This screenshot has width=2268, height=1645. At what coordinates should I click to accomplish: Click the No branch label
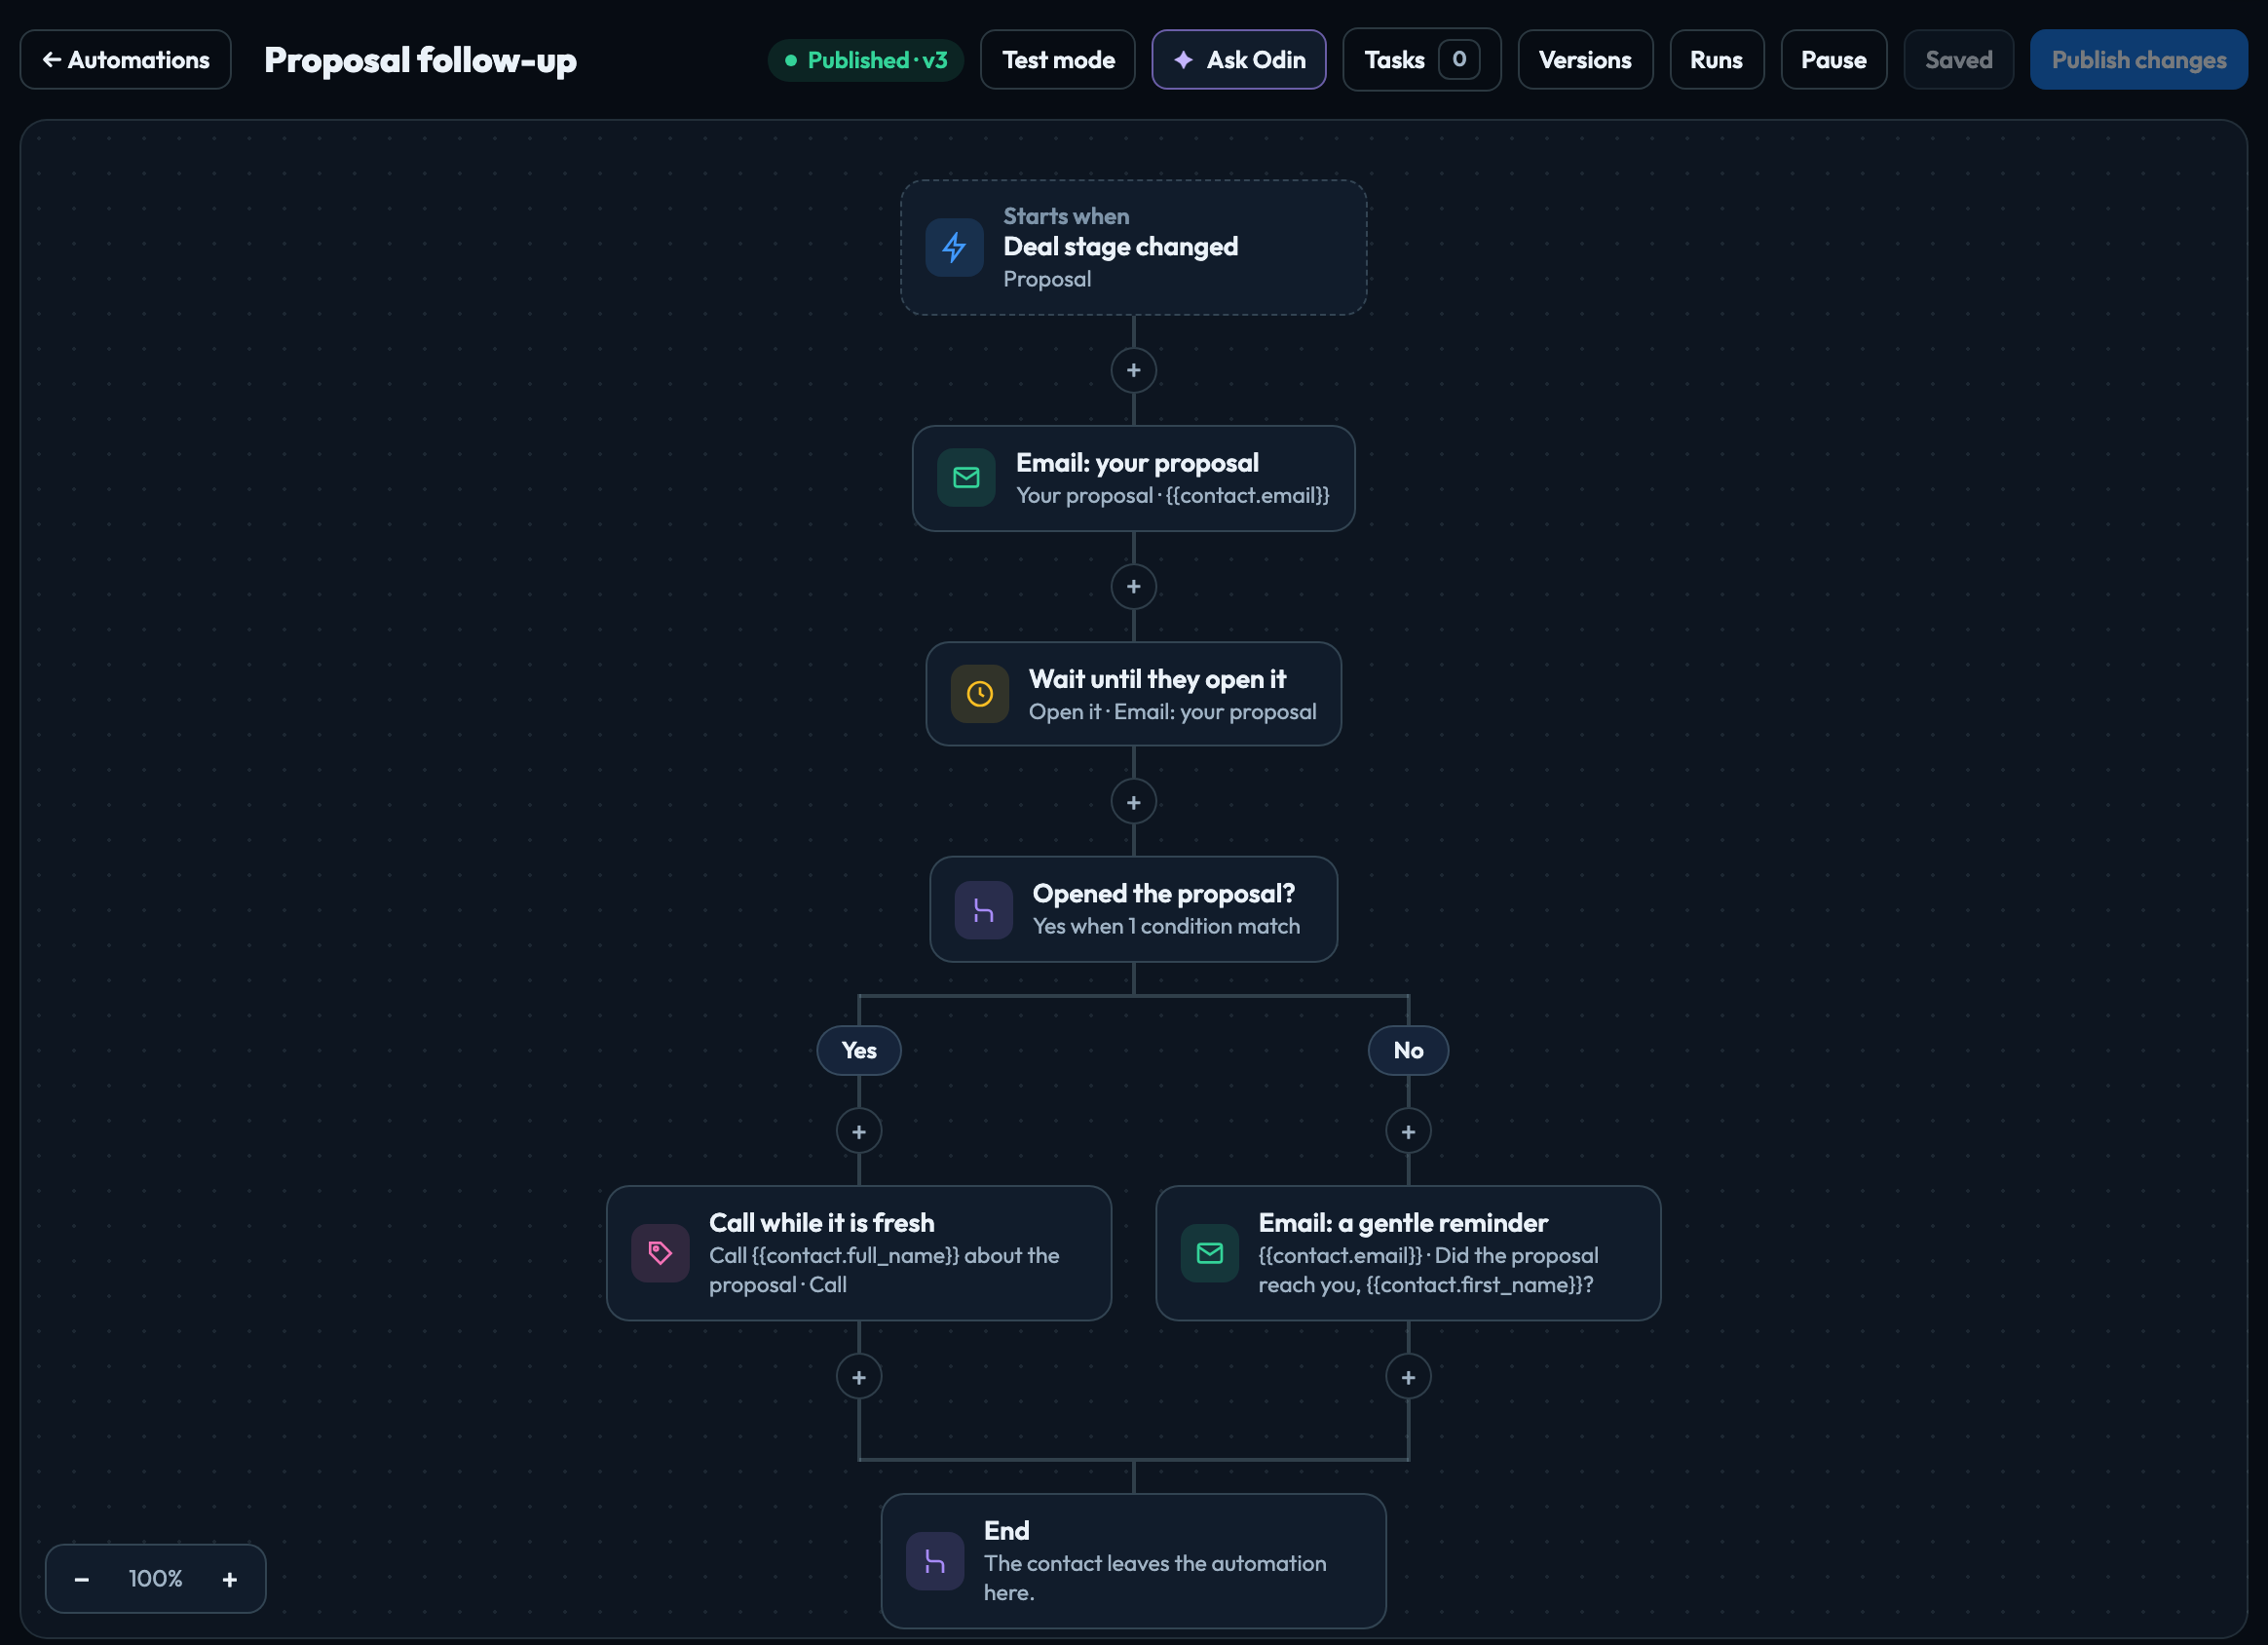(1408, 1051)
